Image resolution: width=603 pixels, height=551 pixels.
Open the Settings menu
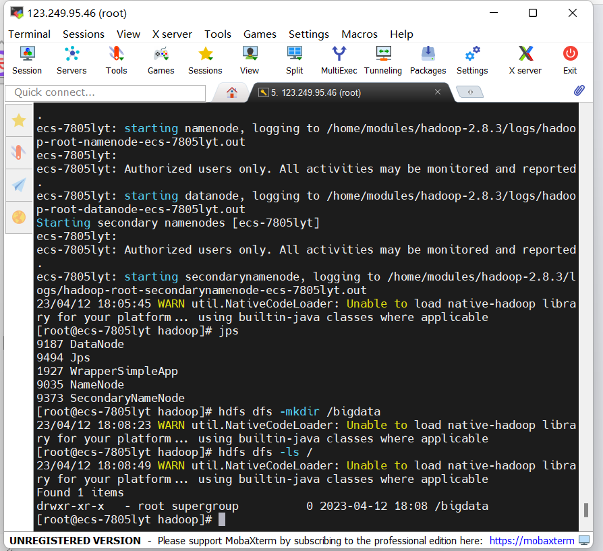(309, 34)
